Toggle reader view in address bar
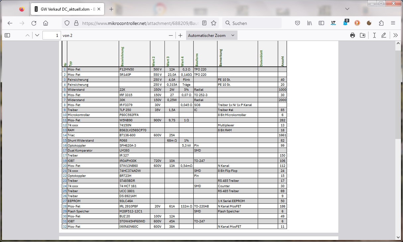This screenshot has height=242, width=403. point(204,23)
